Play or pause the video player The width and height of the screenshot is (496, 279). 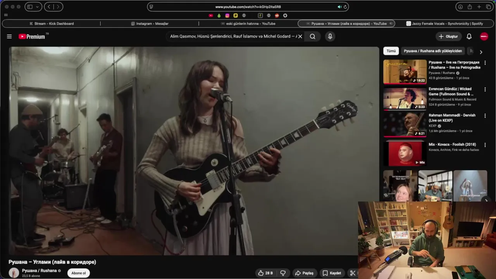[x=194, y=151]
